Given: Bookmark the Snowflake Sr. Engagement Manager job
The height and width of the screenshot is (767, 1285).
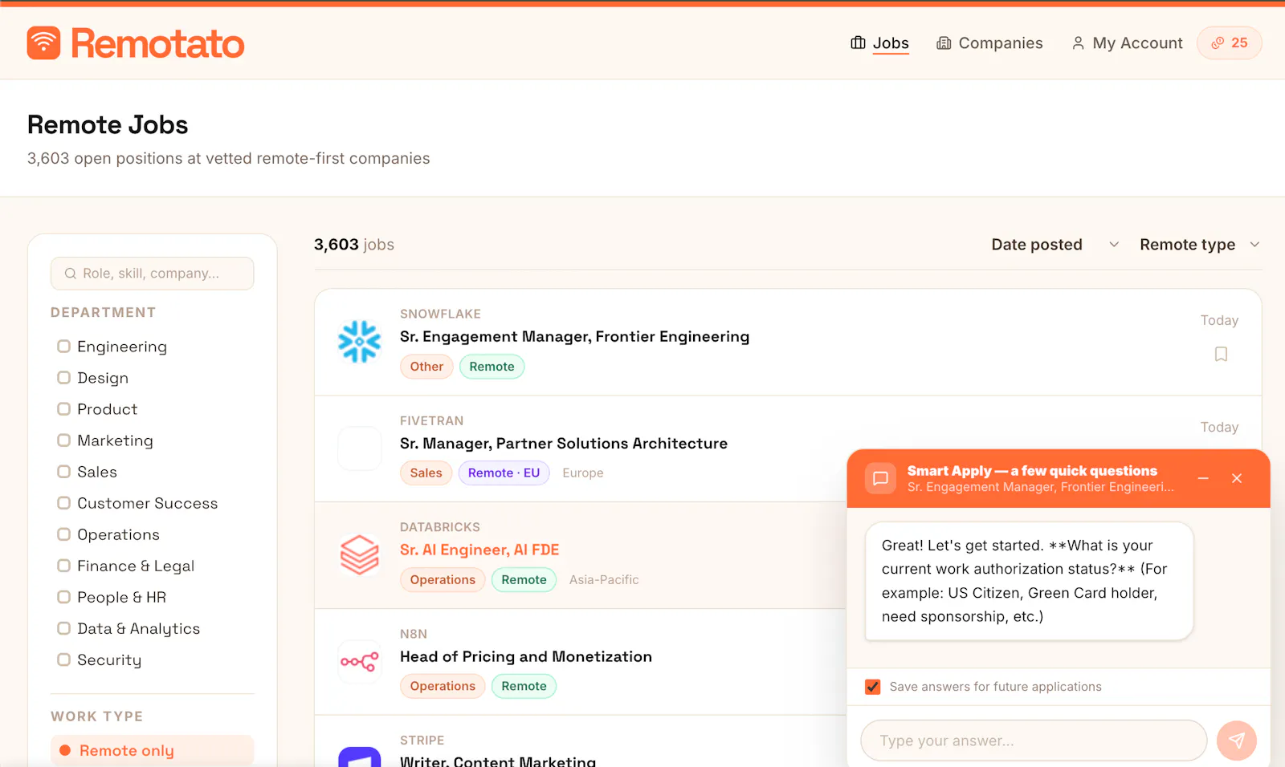Looking at the screenshot, I should point(1221,354).
